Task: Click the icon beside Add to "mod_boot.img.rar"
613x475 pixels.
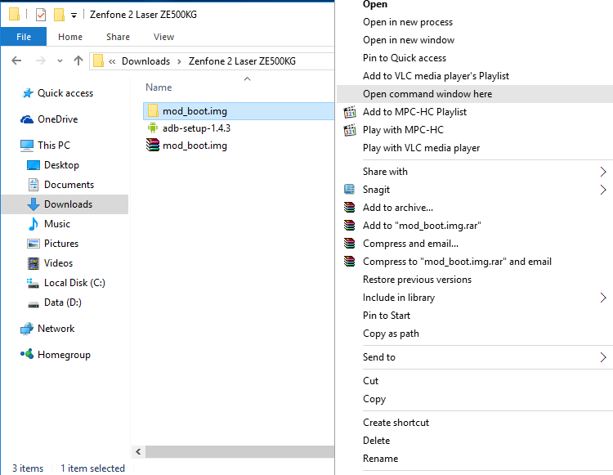Action: [x=350, y=225]
